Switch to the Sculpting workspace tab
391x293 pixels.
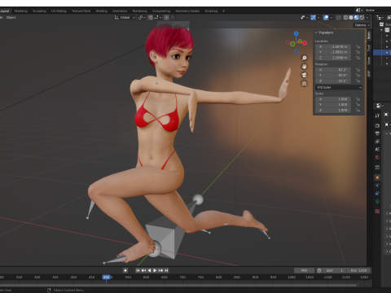pyautogui.click(x=39, y=11)
